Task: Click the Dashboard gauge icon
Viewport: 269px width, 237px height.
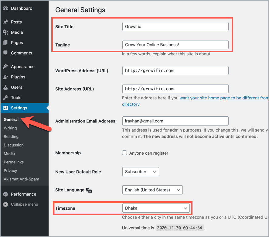Action: [5, 8]
